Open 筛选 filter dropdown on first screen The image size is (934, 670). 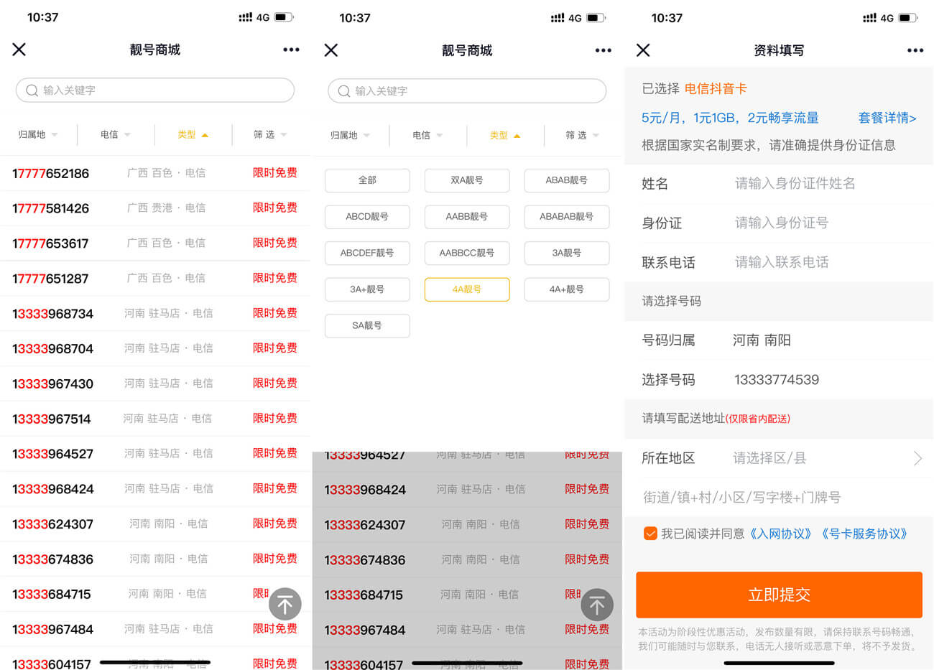coord(270,134)
